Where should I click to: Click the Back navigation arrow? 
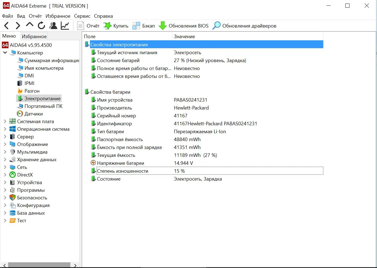[x=7, y=26]
